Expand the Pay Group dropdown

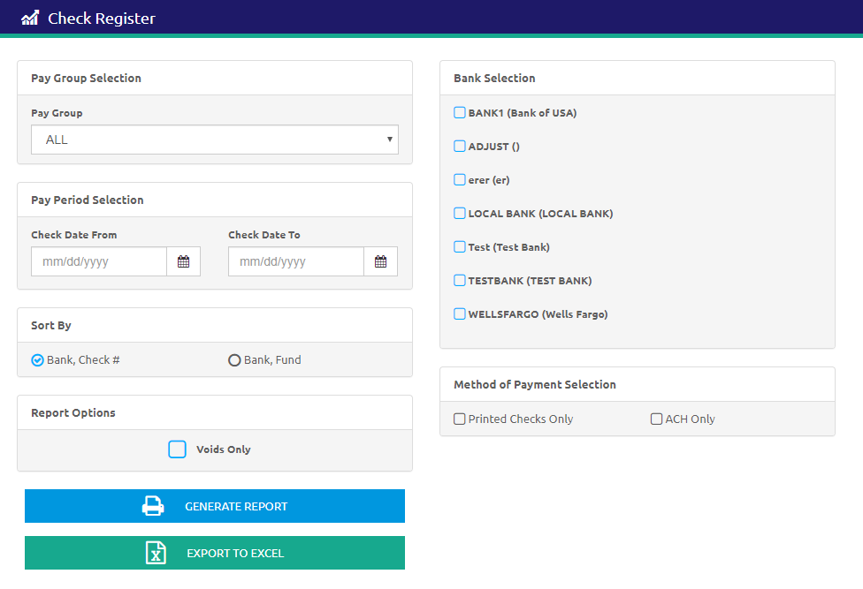click(x=214, y=140)
